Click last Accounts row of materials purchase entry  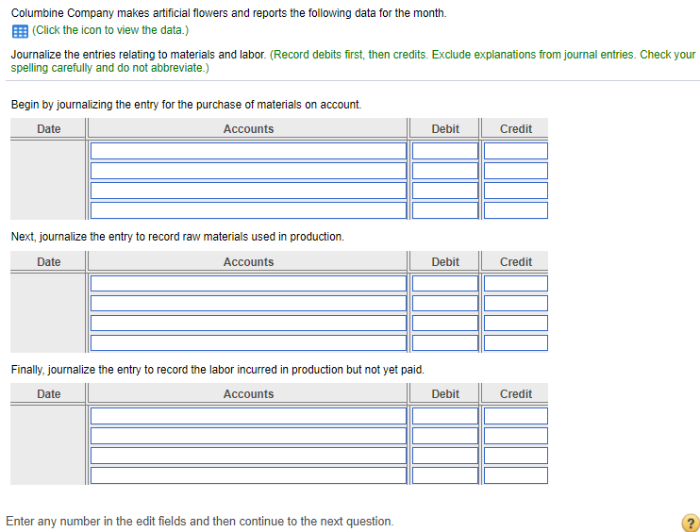[248, 210]
